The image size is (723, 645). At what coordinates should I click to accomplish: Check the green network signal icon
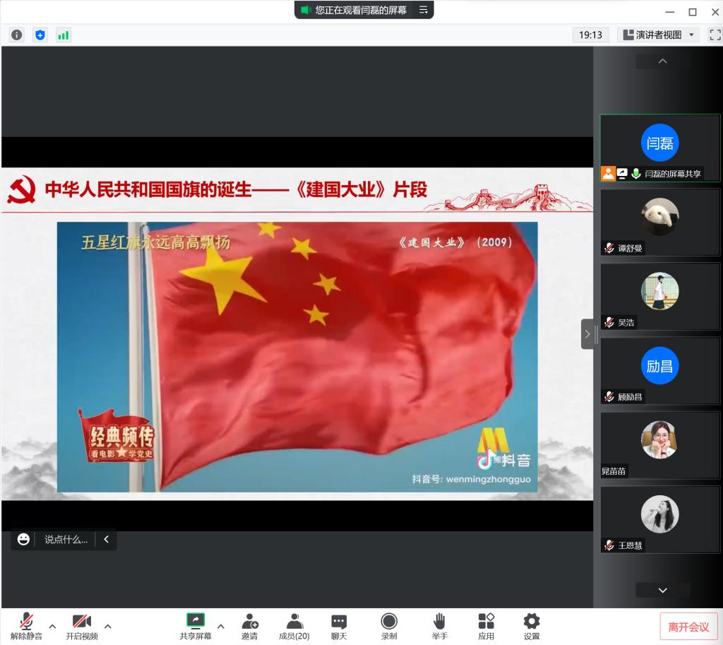pyautogui.click(x=64, y=35)
